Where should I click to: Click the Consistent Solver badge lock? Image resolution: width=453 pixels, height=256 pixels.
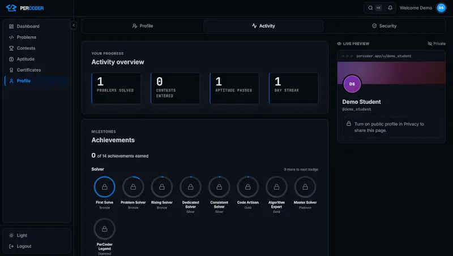219,187
